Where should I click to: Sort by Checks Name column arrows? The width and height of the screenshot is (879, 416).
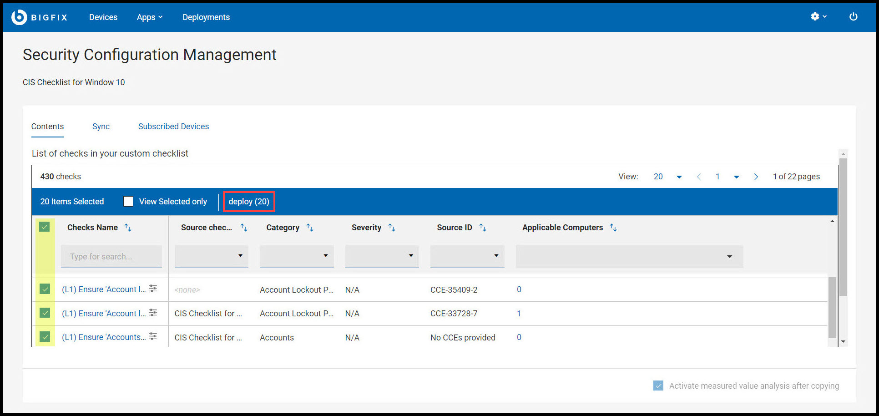[128, 228]
